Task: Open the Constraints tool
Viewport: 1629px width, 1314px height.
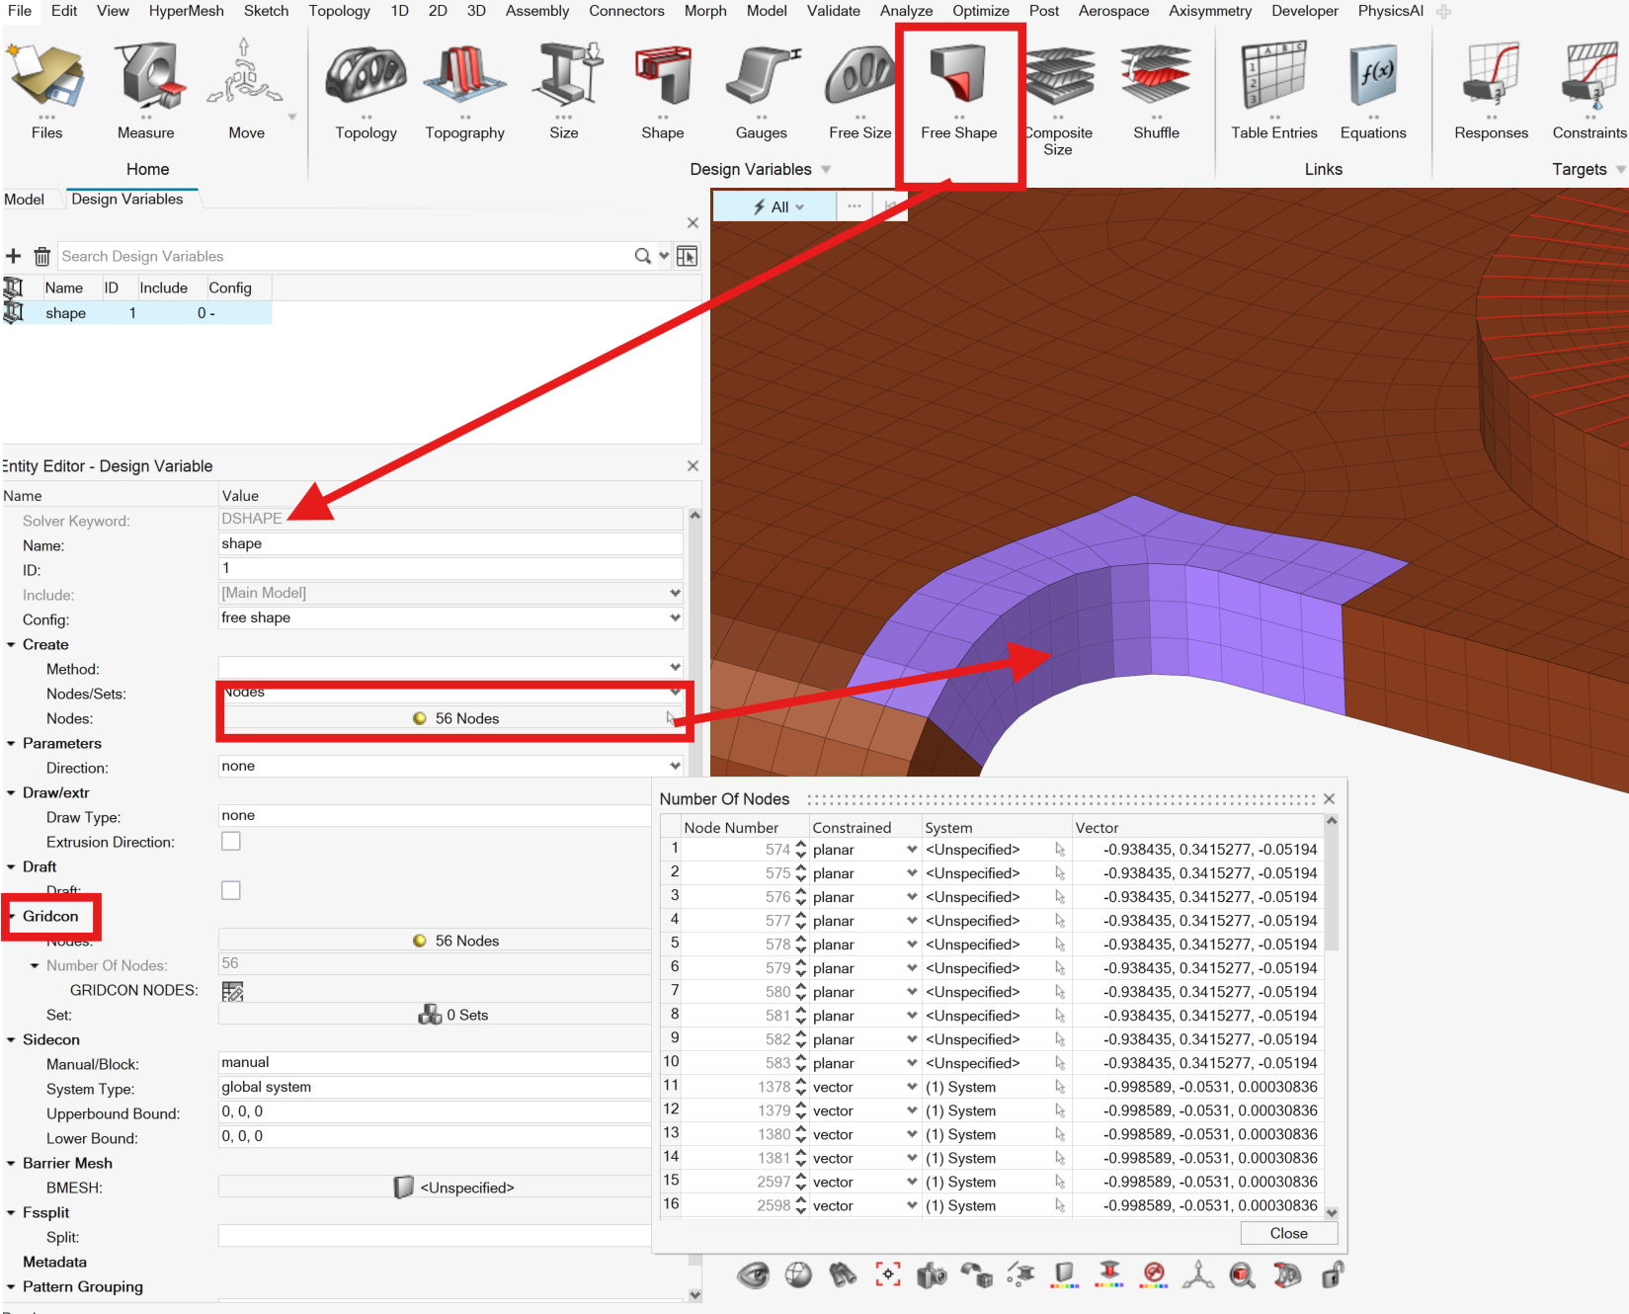Action: 1589,89
